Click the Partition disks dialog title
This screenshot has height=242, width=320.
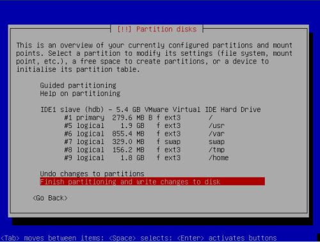157,29
